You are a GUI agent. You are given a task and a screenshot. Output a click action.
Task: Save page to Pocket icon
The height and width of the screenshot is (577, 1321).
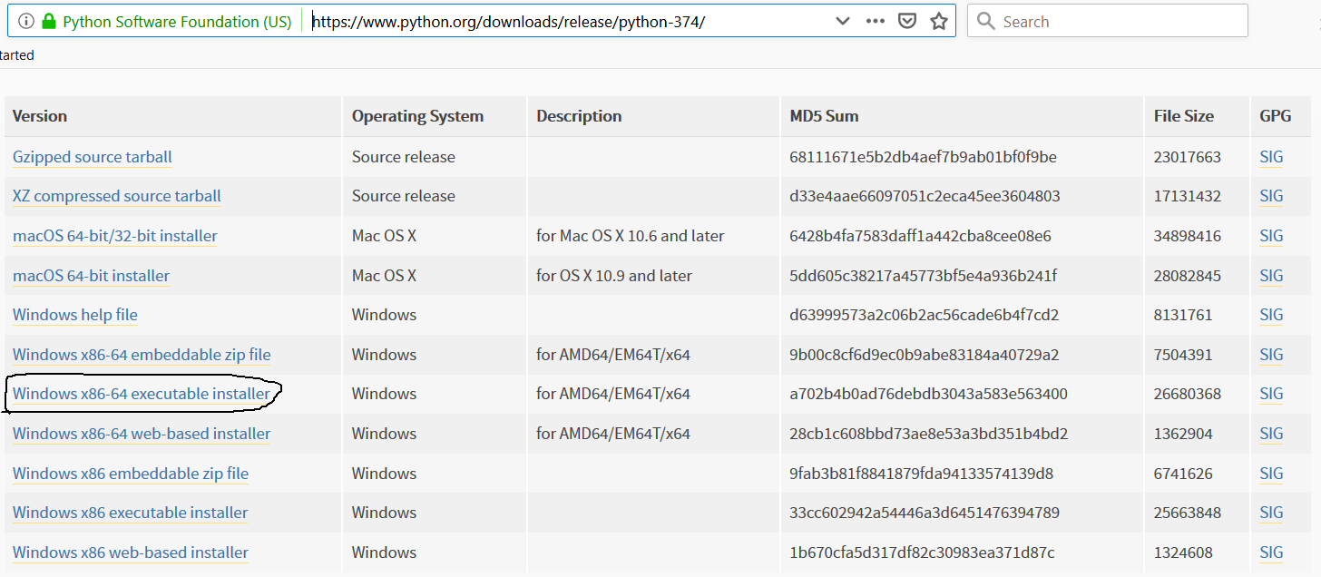[x=907, y=22]
